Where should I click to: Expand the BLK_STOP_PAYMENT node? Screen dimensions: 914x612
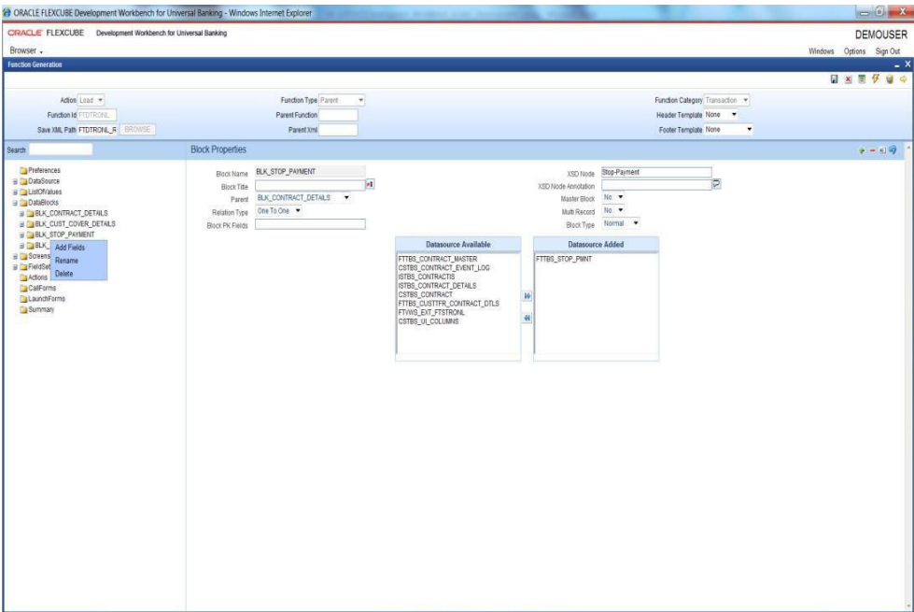point(21,235)
